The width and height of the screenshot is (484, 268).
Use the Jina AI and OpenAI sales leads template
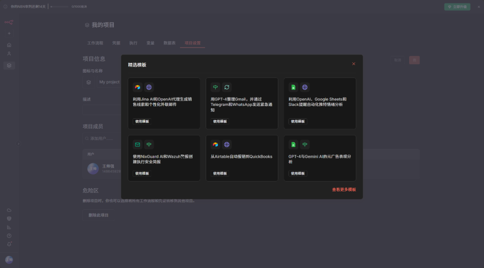click(142, 121)
